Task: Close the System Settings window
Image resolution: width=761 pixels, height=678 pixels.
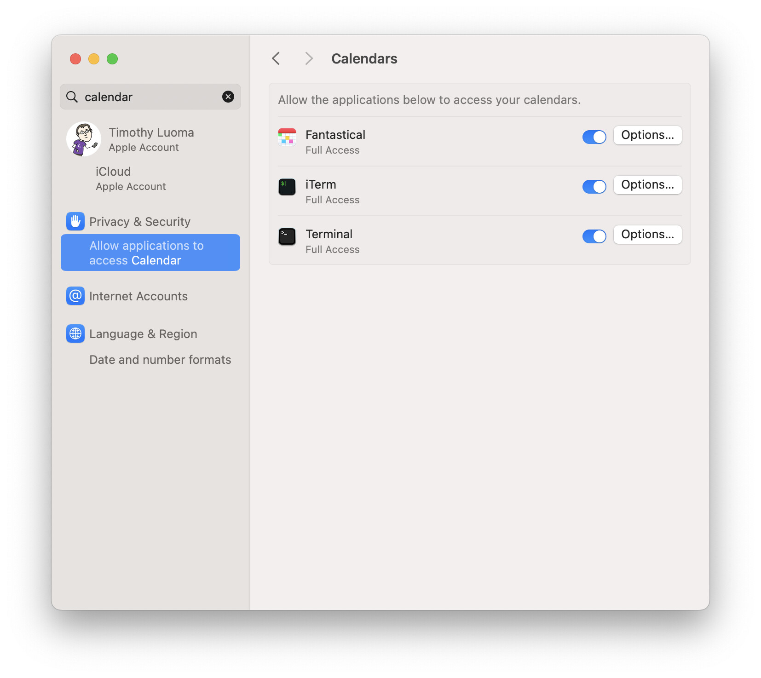Action: coord(75,59)
